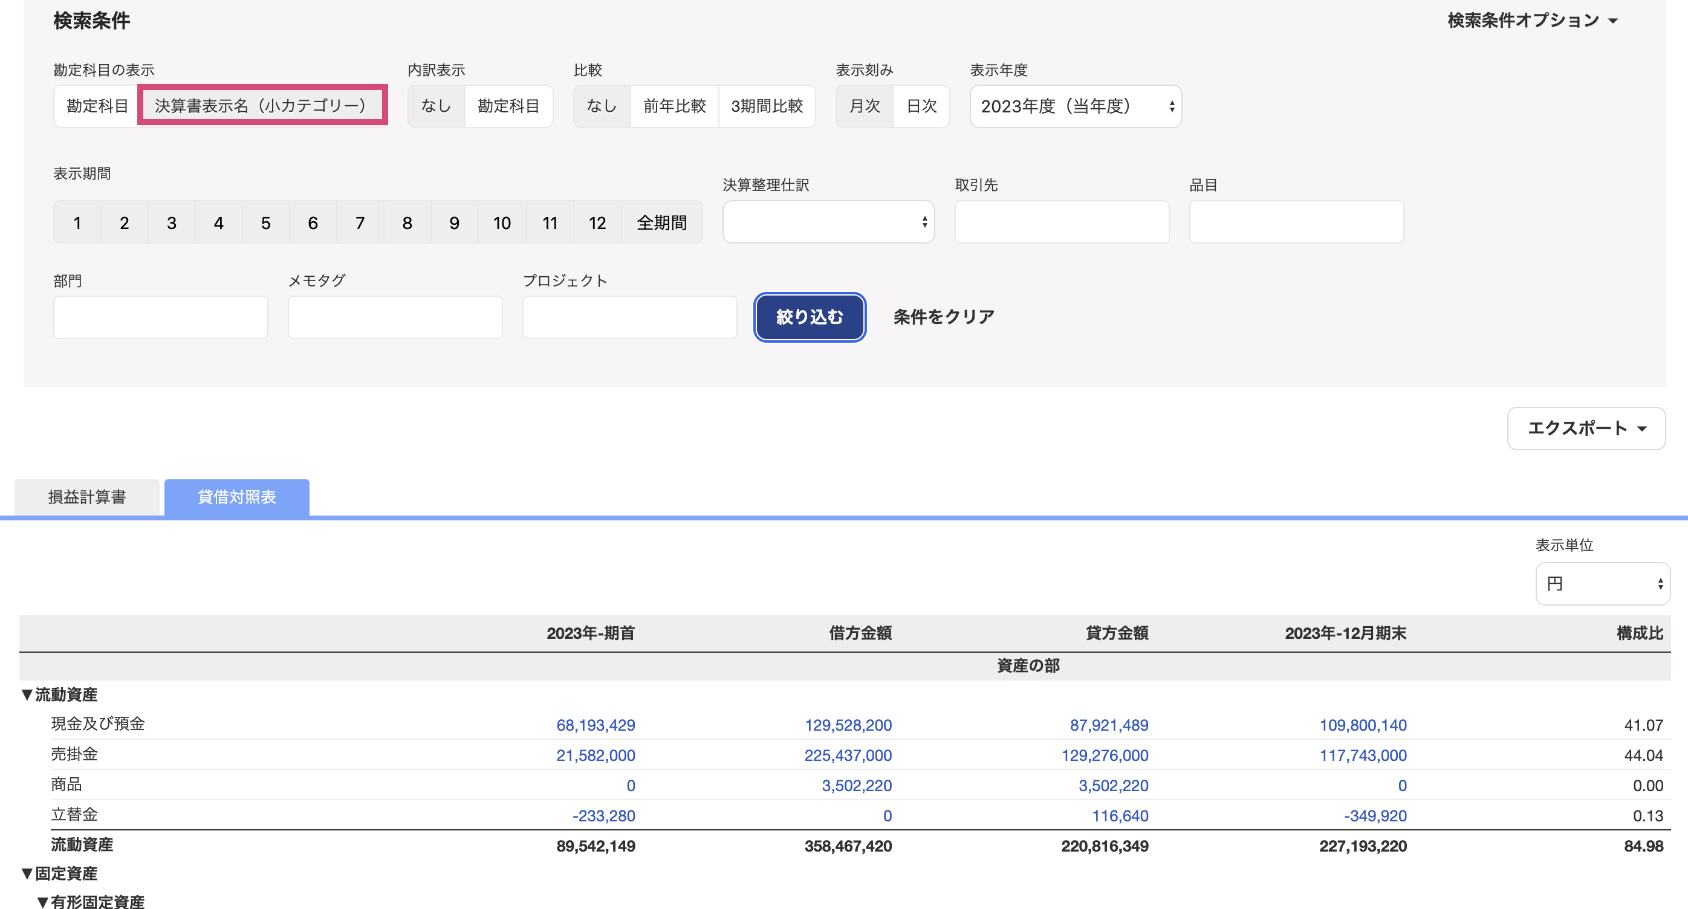The height and width of the screenshot is (909, 1688).
Task: Open 立替金 貸方 value 116,640
Action: coord(1120,815)
